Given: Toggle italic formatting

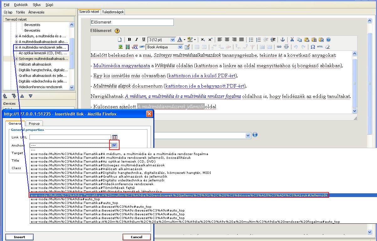Looking at the screenshot, I should [136, 40].
